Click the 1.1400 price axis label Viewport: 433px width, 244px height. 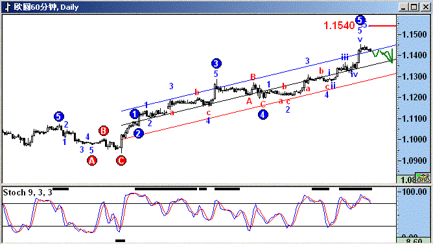(414, 56)
